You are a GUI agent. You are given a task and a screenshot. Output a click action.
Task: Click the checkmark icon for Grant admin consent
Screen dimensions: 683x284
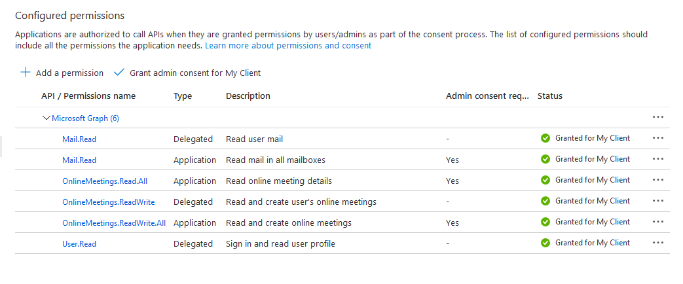[119, 73]
